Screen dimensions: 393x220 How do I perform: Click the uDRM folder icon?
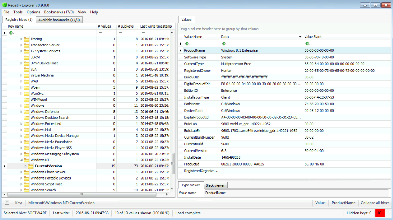coord(26,57)
